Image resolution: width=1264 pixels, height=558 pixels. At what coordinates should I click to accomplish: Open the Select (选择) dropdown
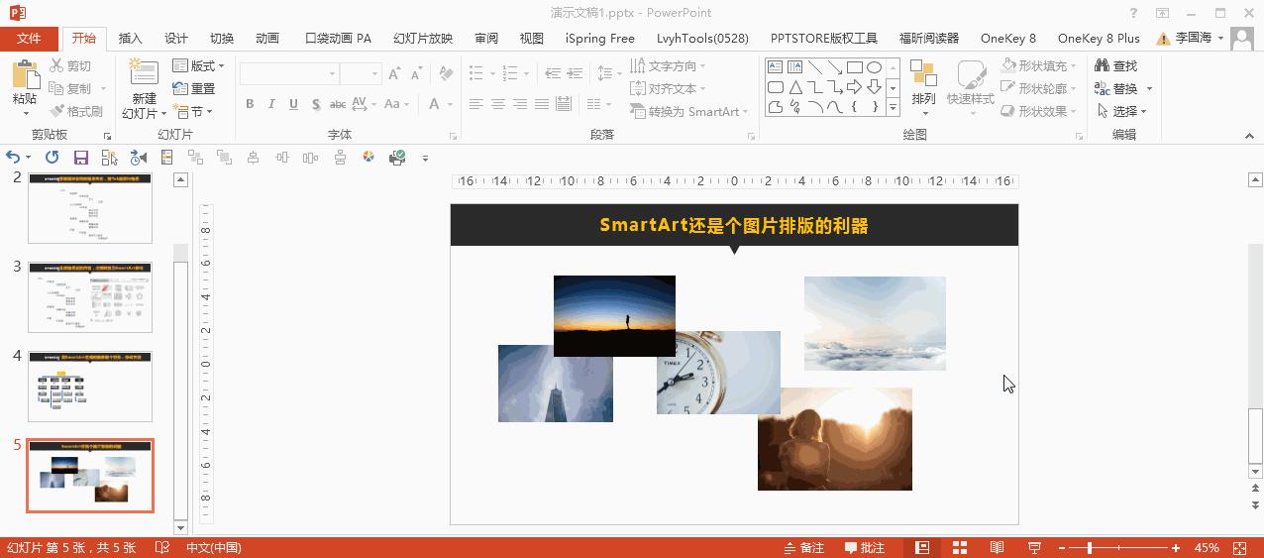tap(1121, 111)
